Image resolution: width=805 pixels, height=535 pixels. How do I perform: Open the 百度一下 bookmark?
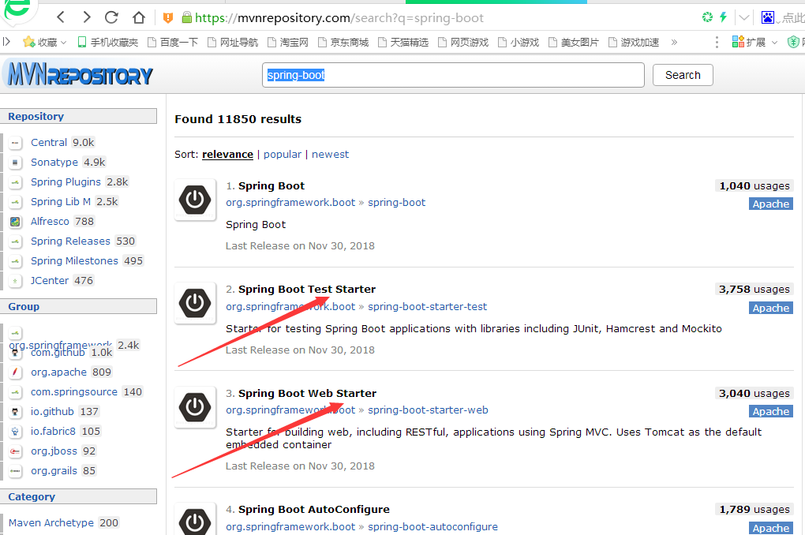click(x=173, y=42)
